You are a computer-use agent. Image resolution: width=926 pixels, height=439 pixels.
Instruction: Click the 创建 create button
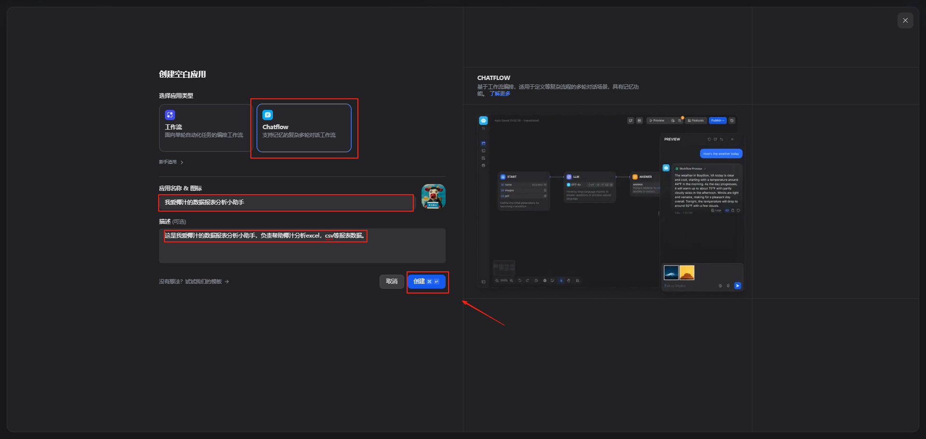[x=426, y=281]
